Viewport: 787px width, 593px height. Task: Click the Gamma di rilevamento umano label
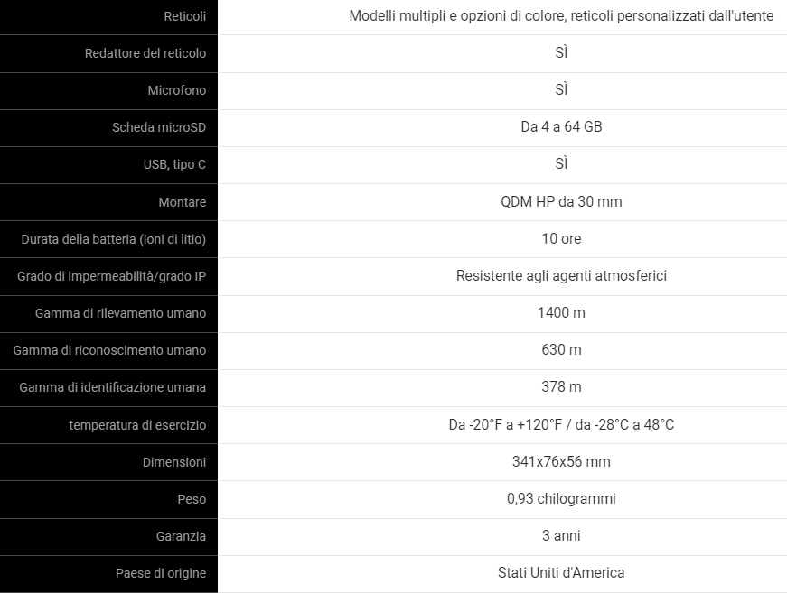120,313
